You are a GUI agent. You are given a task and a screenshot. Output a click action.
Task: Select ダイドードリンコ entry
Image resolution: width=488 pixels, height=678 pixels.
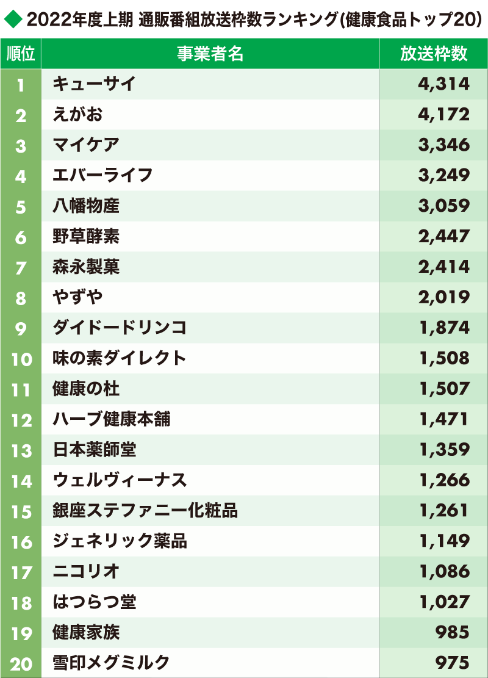[120, 327]
